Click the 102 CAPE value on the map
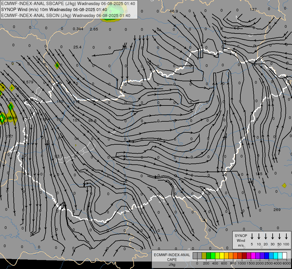Viewport: 292px width, 269px height. pyautogui.click(x=60, y=120)
